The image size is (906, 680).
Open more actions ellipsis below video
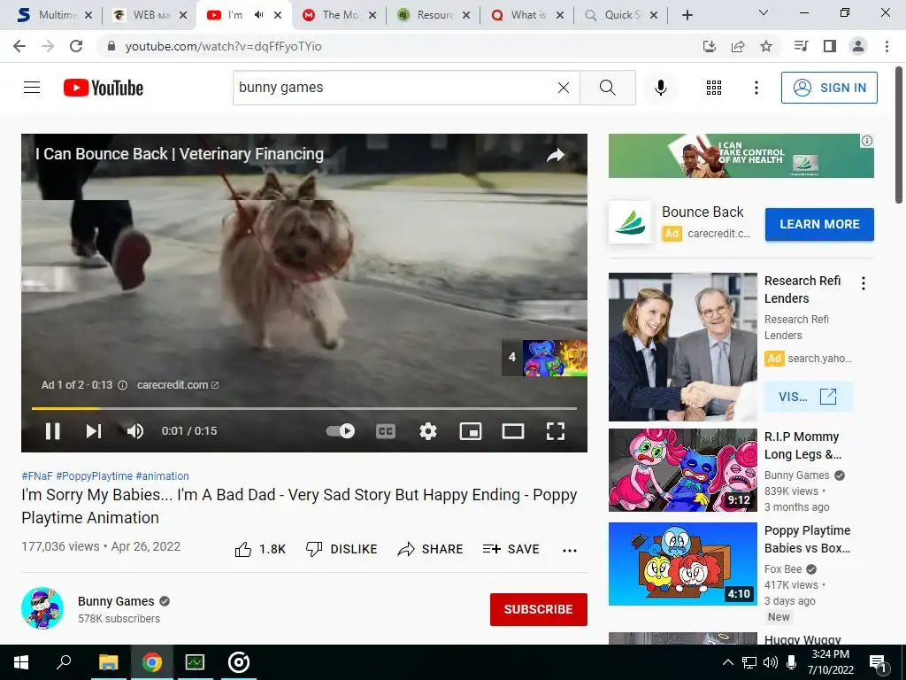(570, 550)
